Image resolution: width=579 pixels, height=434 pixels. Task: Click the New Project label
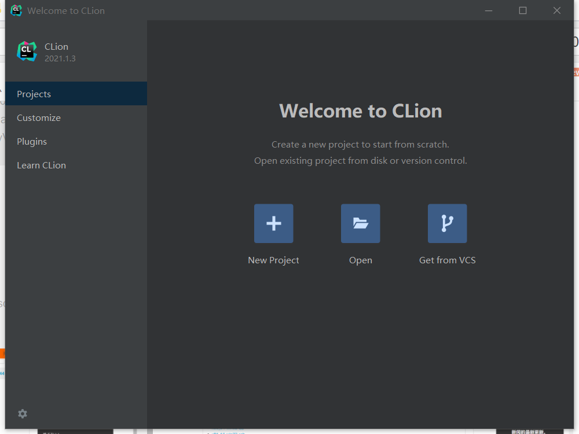coord(273,260)
